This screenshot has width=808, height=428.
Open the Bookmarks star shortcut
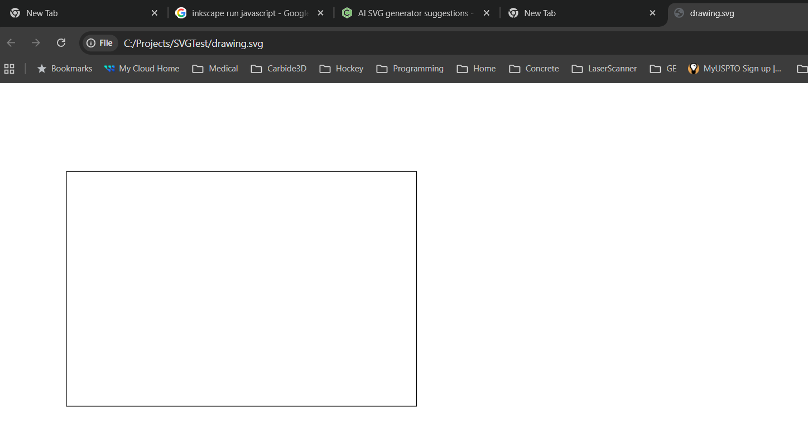pos(65,69)
